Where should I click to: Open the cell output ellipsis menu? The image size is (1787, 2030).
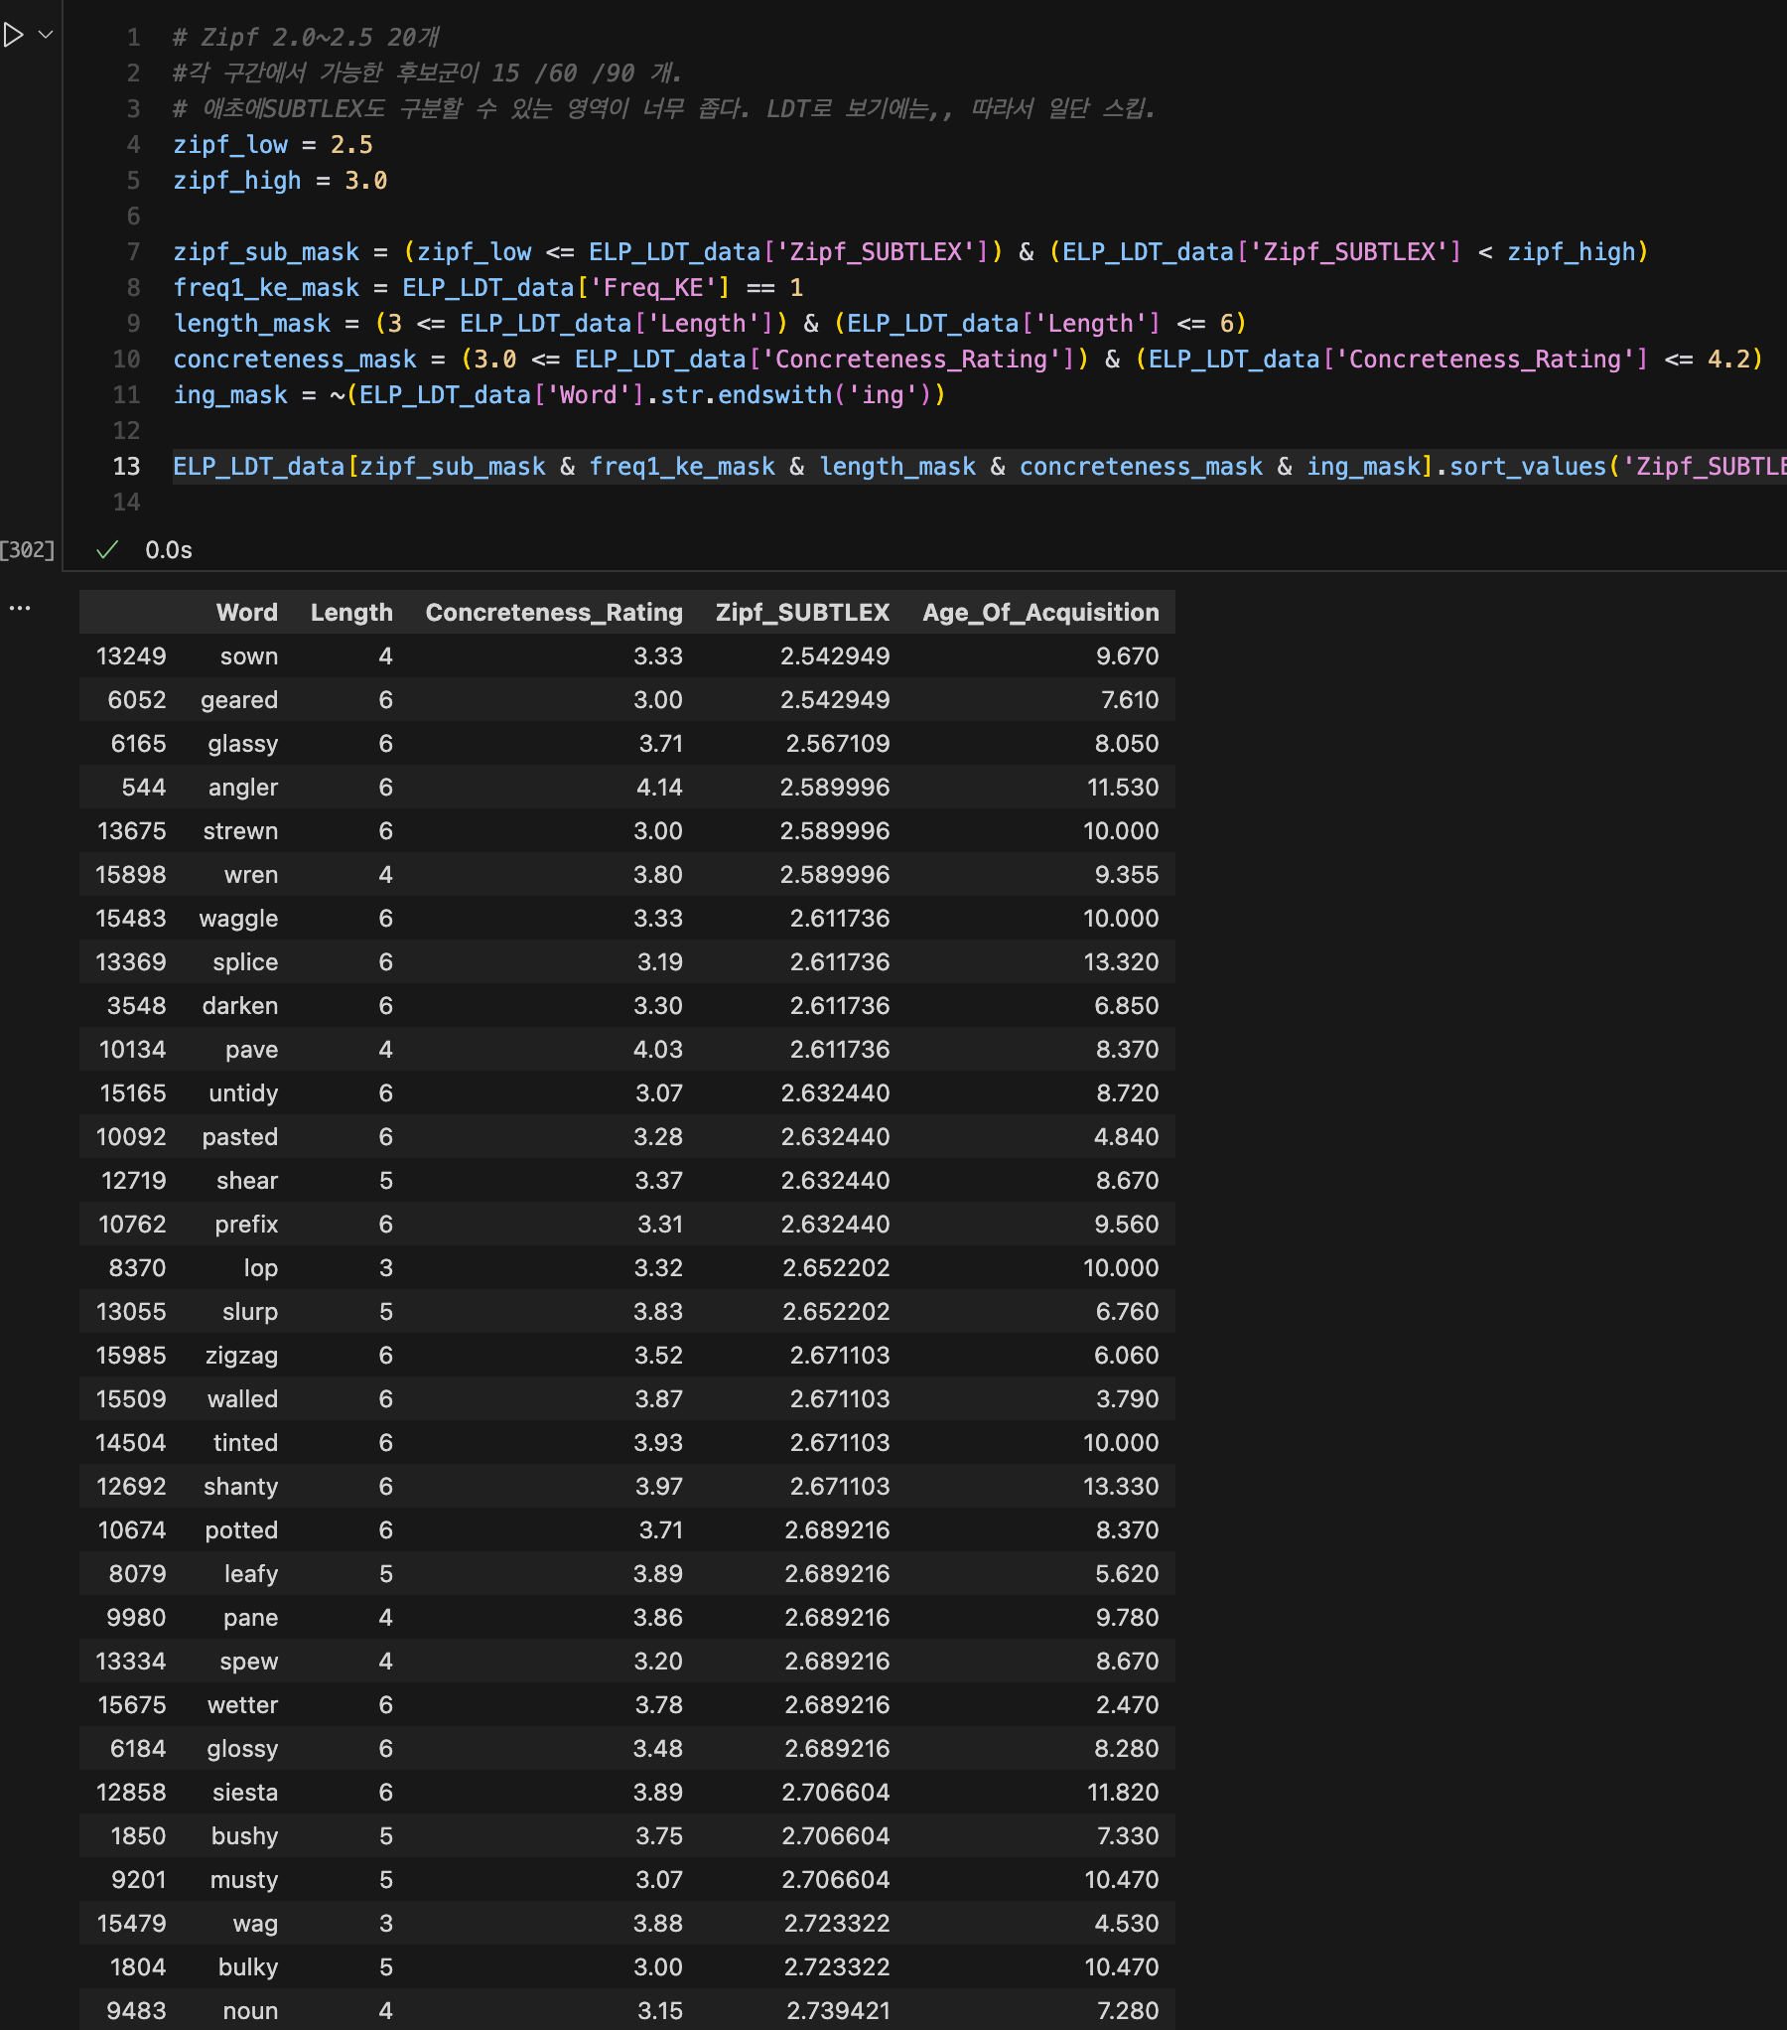[20, 608]
